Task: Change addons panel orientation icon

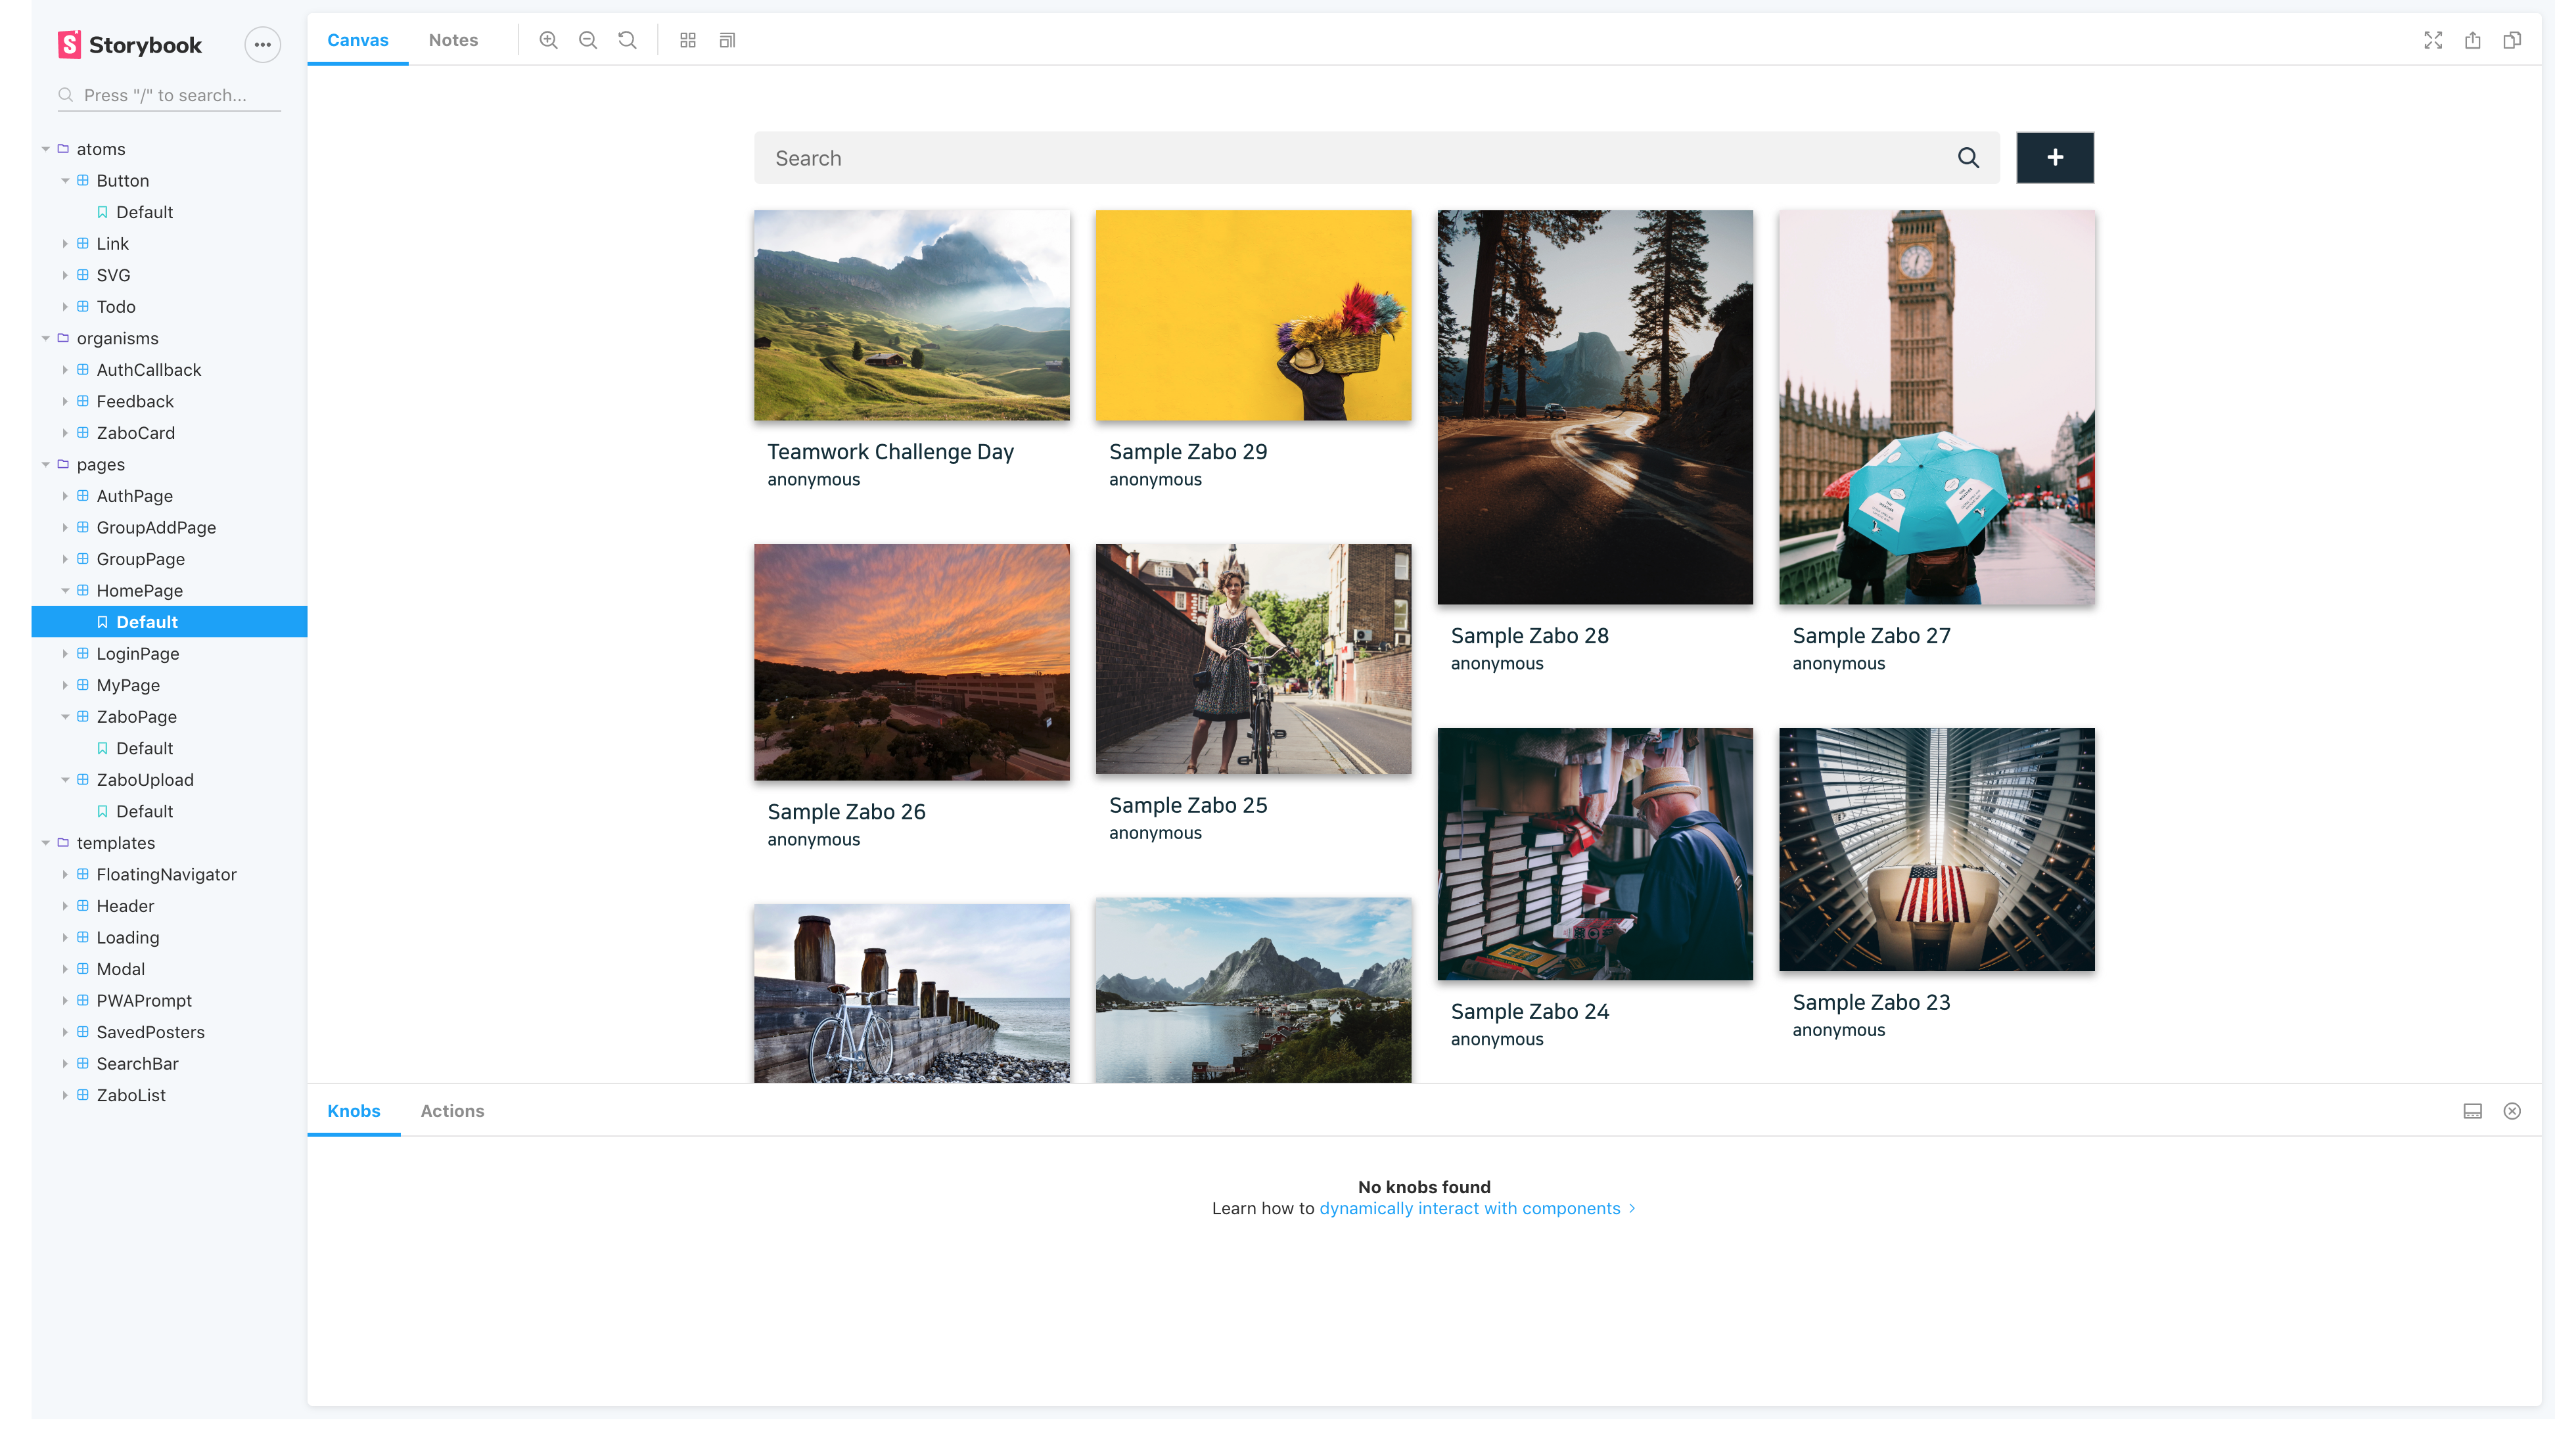Action: [2473, 1111]
